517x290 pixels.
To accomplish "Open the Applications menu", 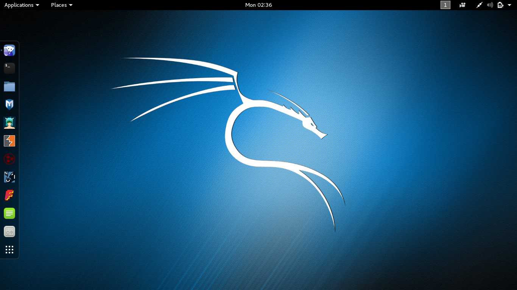I will (19, 5).
